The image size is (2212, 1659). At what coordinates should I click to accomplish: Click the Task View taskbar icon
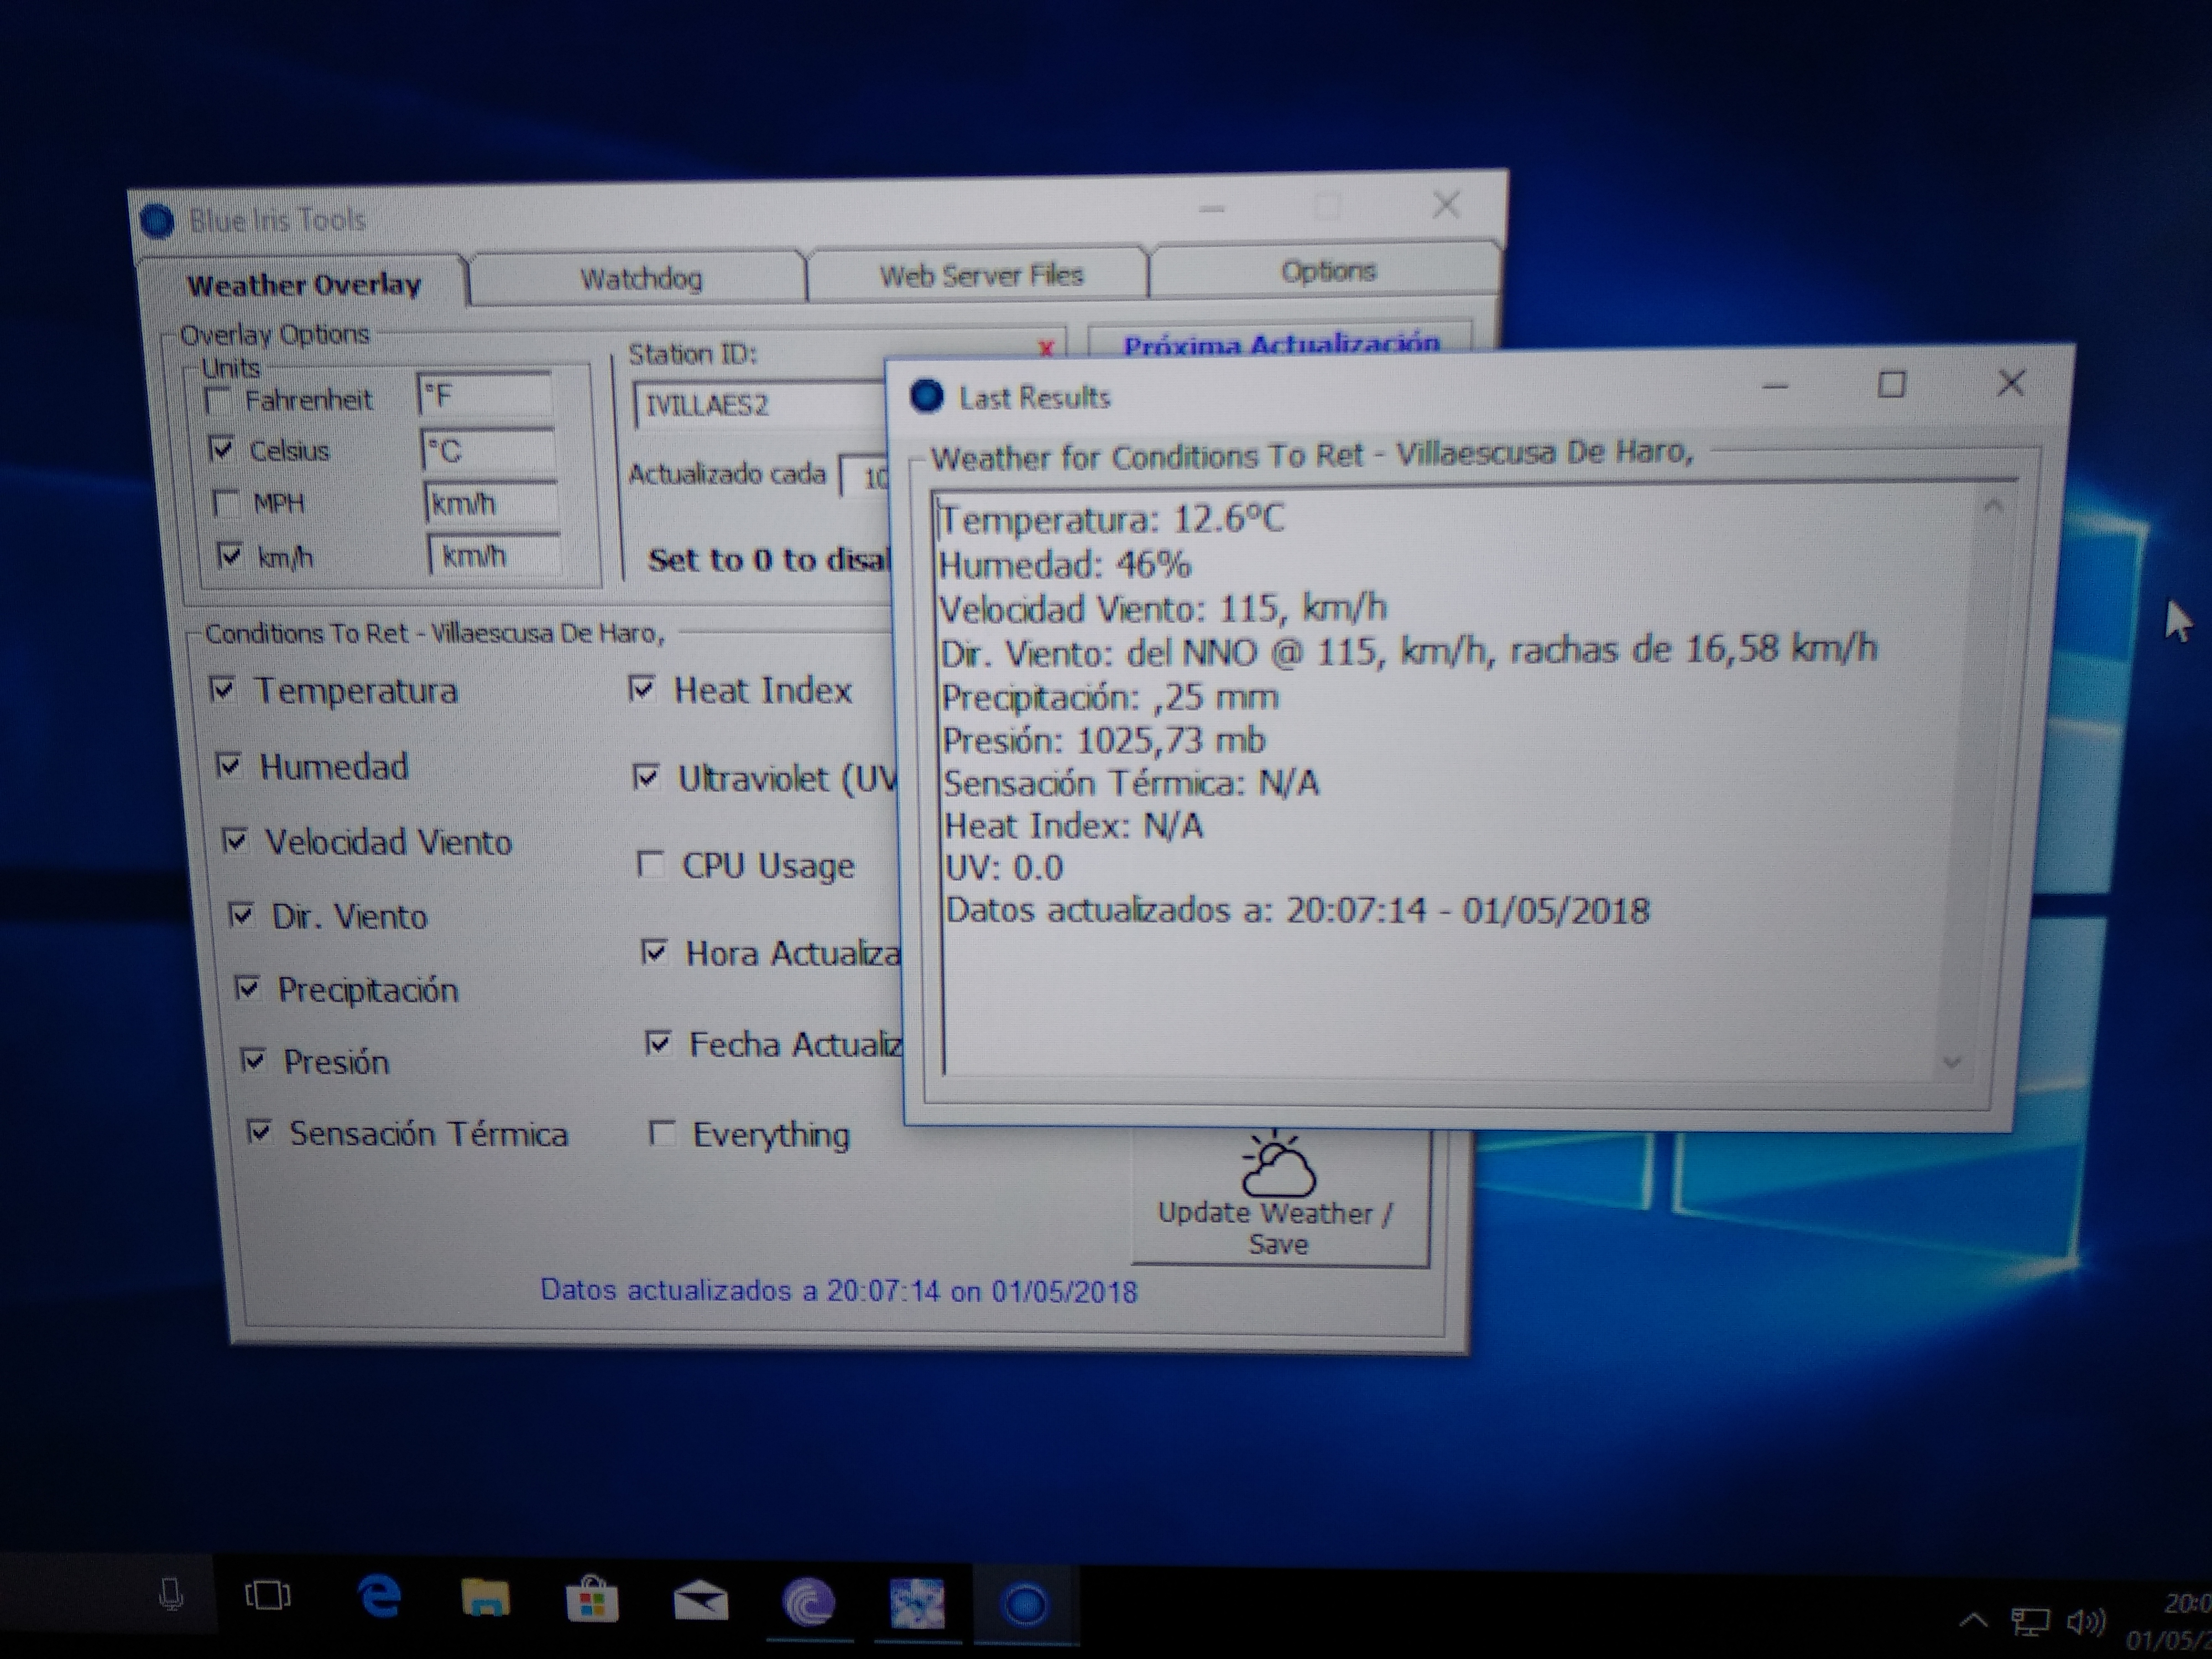[268, 1596]
